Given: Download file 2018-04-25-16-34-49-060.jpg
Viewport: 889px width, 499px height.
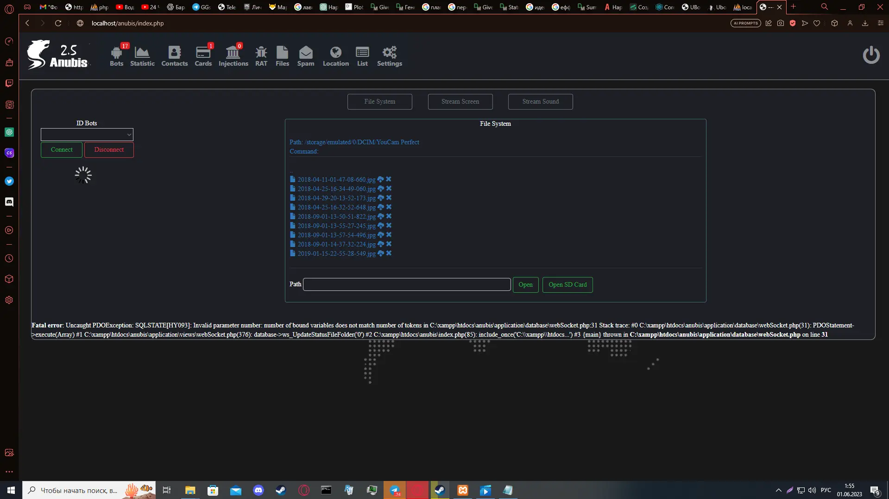Looking at the screenshot, I should tap(380, 189).
